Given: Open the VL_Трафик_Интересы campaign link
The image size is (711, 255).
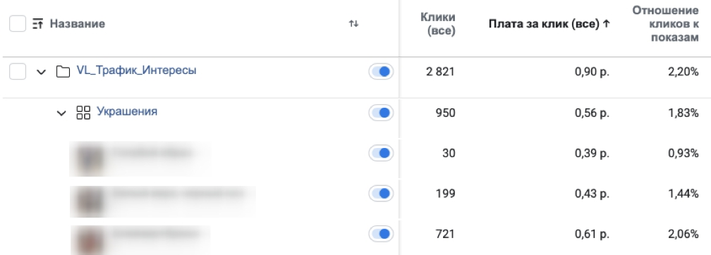Looking at the screenshot, I should pyautogui.click(x=137, y=70).
